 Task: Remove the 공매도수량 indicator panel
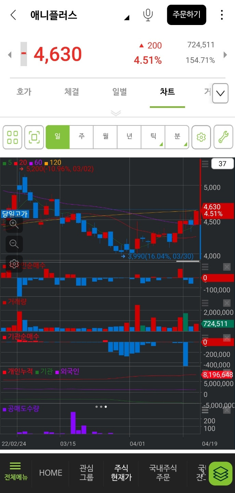coord(227,410)
